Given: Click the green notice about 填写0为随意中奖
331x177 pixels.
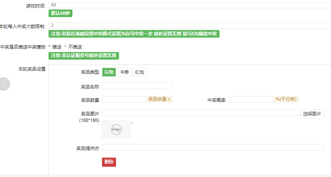Looking at the screenshot, I should coord(134,34).
